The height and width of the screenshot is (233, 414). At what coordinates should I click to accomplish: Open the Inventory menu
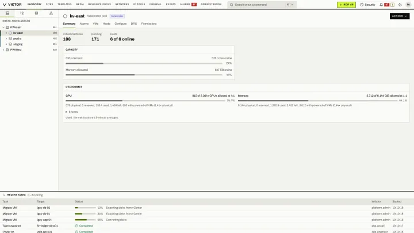[34, 5]
